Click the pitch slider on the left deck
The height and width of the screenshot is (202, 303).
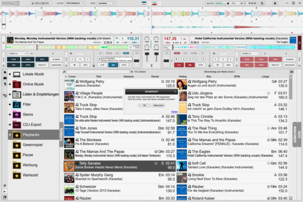pyautogui.click(x=136, y=61)
